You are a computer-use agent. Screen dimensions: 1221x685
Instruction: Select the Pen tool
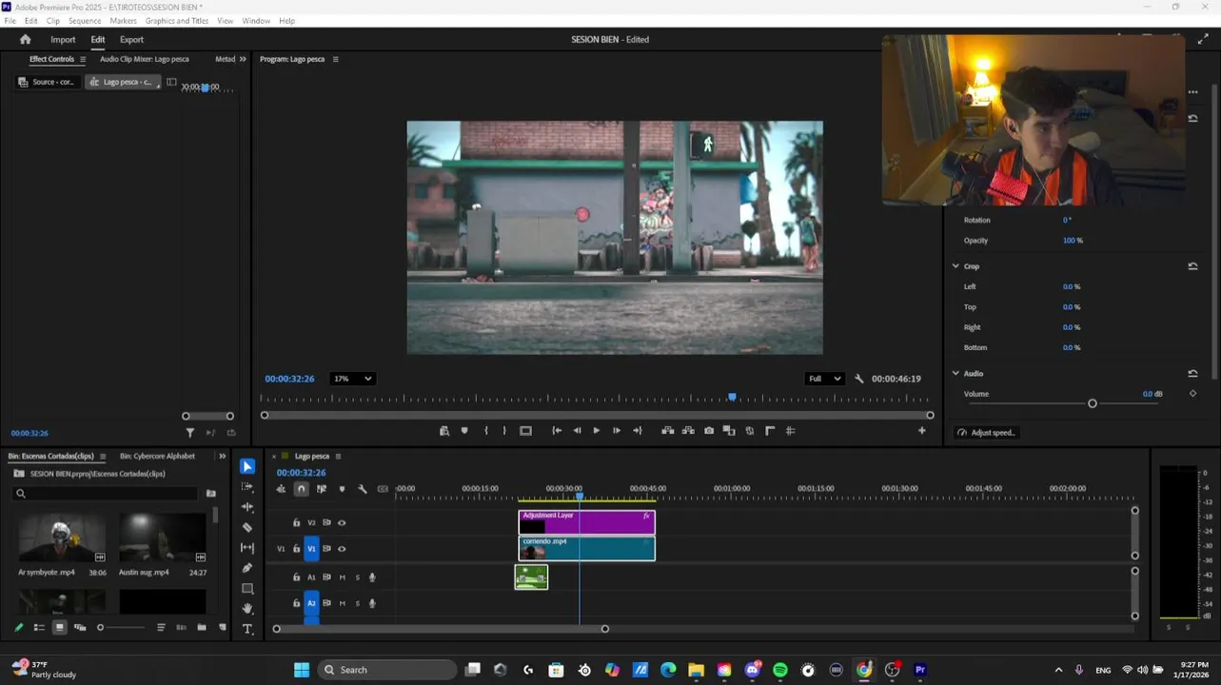coord(247,568)
